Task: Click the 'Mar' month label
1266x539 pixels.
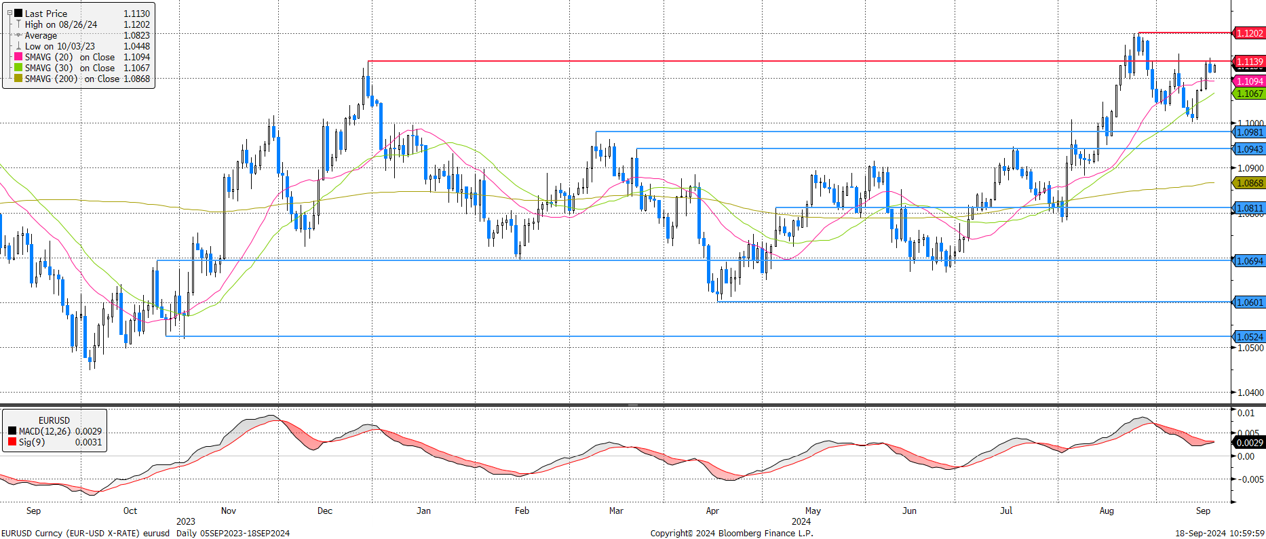Action: [x=616, y=511]
